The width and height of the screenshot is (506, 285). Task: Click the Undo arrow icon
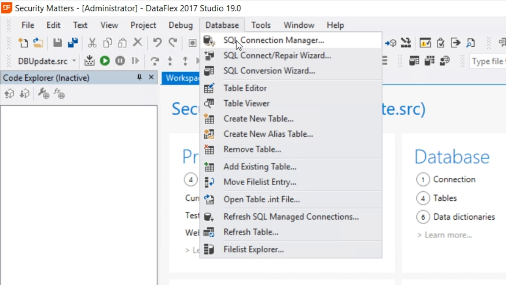coord(157,43)
